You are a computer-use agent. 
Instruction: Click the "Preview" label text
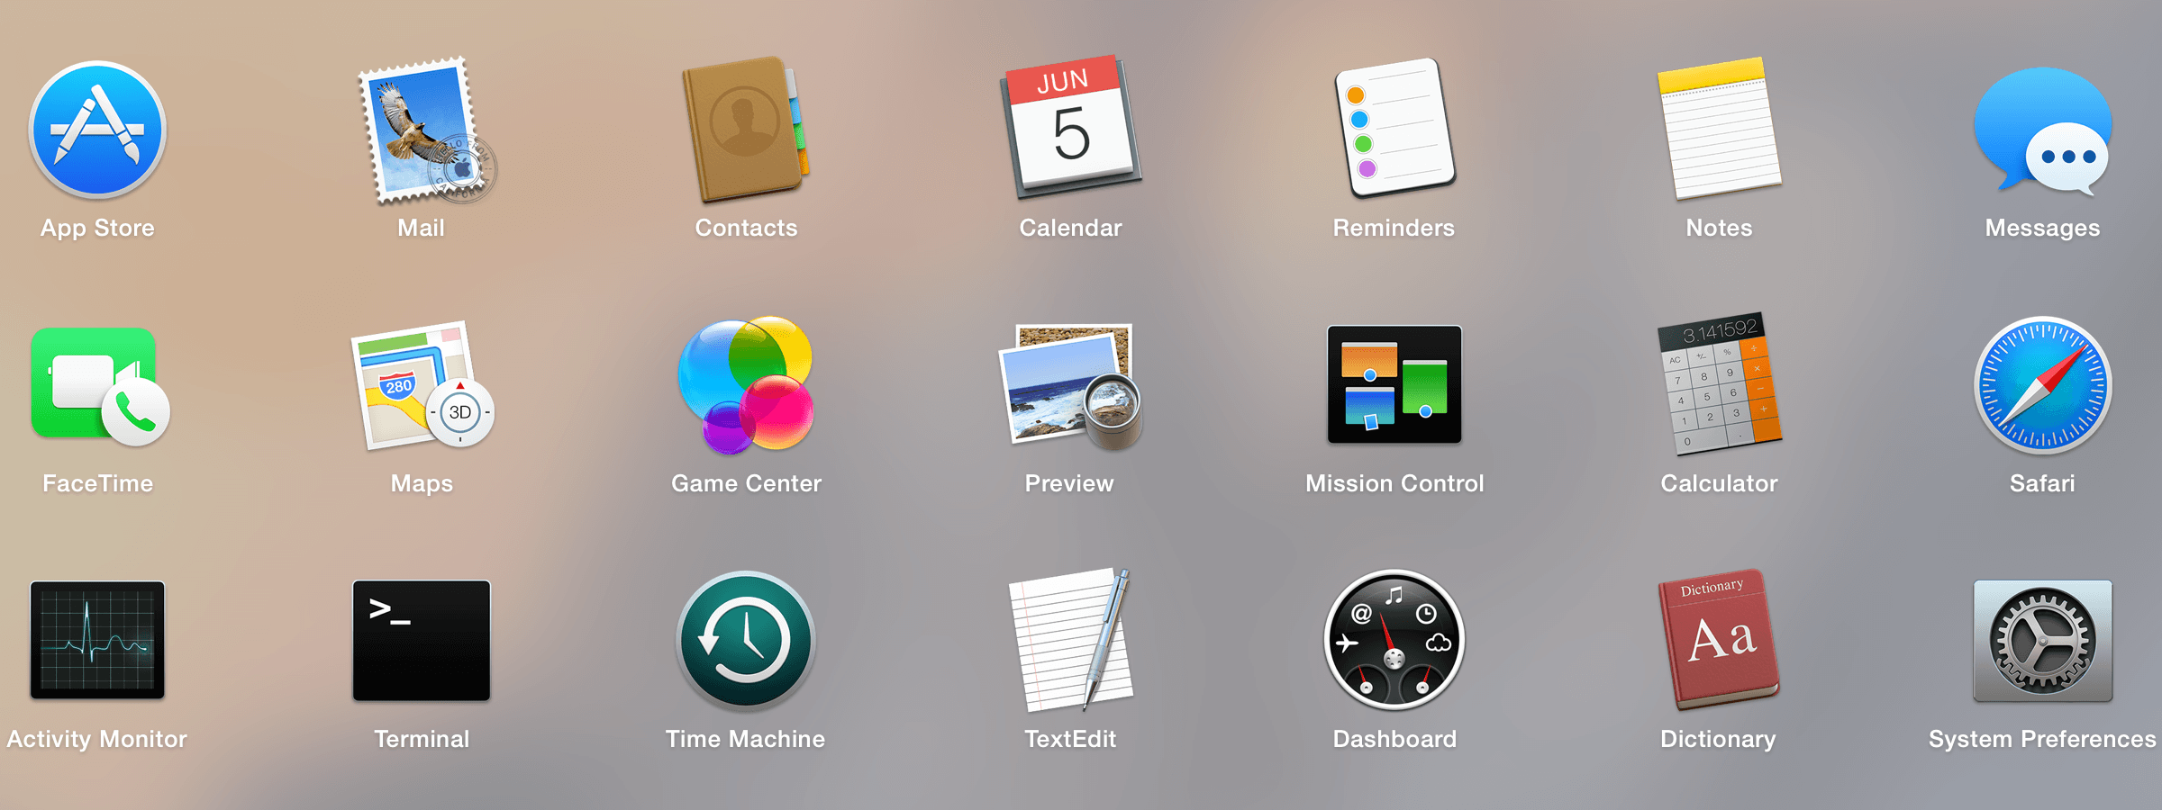tap(1070, 483)
